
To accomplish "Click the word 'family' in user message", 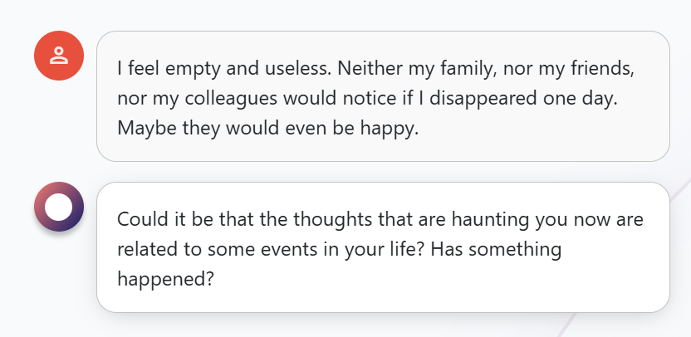I will point(465,69).
